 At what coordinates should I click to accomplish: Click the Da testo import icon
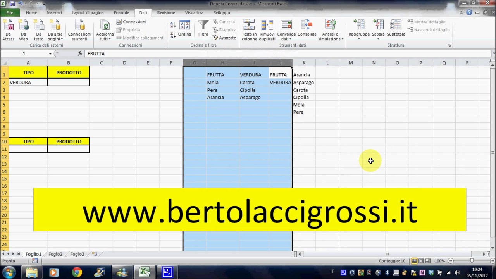pos(38,30)
